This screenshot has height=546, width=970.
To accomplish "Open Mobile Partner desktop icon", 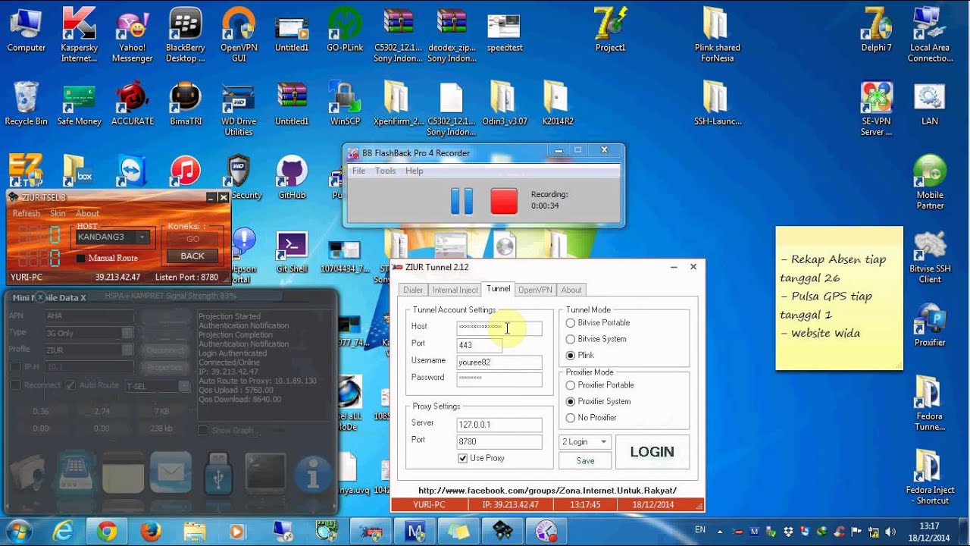I will (930, 183).
